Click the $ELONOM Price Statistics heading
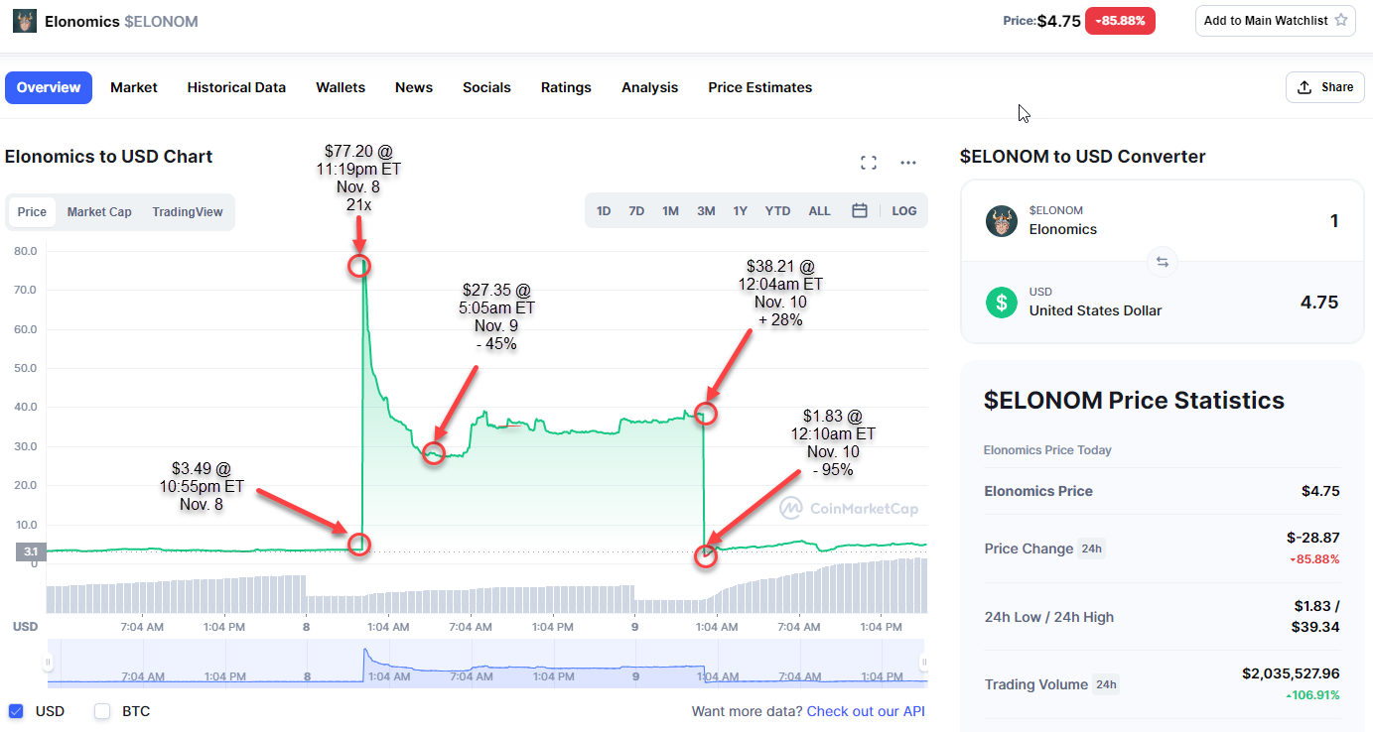The height and width of the screenshot is (732, 1373). pyautogui.click(x=1134, y=401)
